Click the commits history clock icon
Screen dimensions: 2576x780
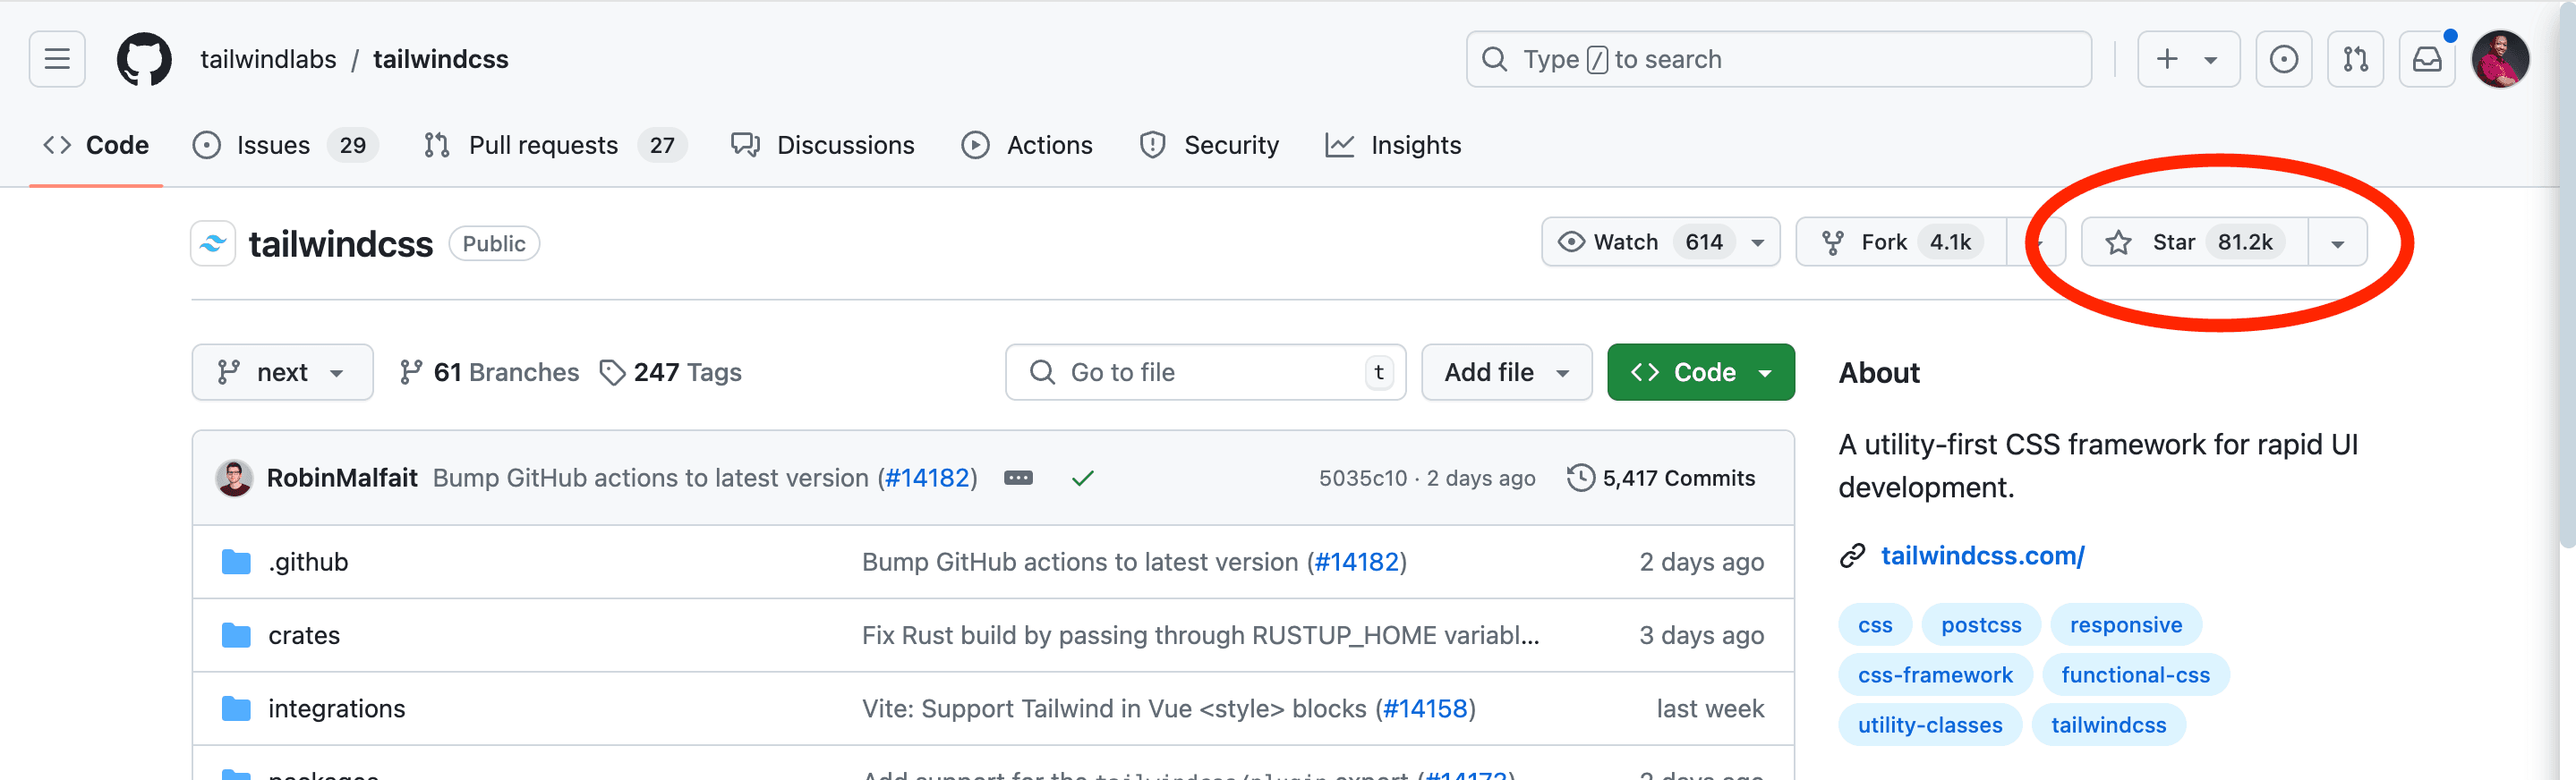point(1580,478)
